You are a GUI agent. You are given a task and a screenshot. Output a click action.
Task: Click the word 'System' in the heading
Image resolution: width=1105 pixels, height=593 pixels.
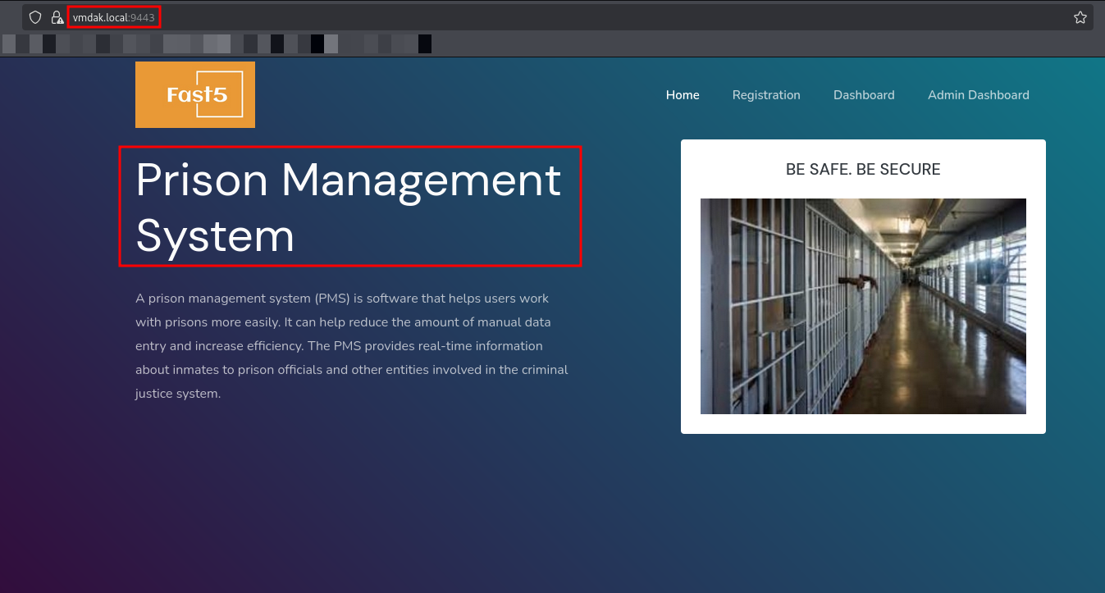point(215,236)
